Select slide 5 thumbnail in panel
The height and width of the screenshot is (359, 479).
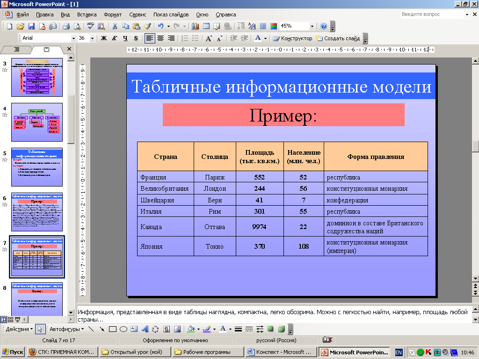point(37,167)
